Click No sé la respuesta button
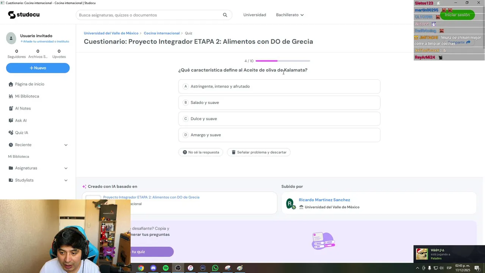485x273 pixels. 201,152
